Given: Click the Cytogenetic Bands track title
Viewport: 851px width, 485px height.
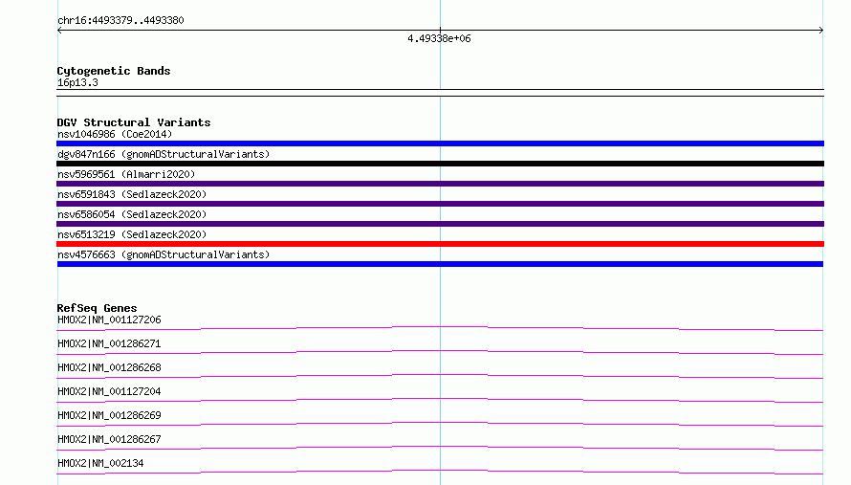Looking at the screenshot, I should (114, 71).
